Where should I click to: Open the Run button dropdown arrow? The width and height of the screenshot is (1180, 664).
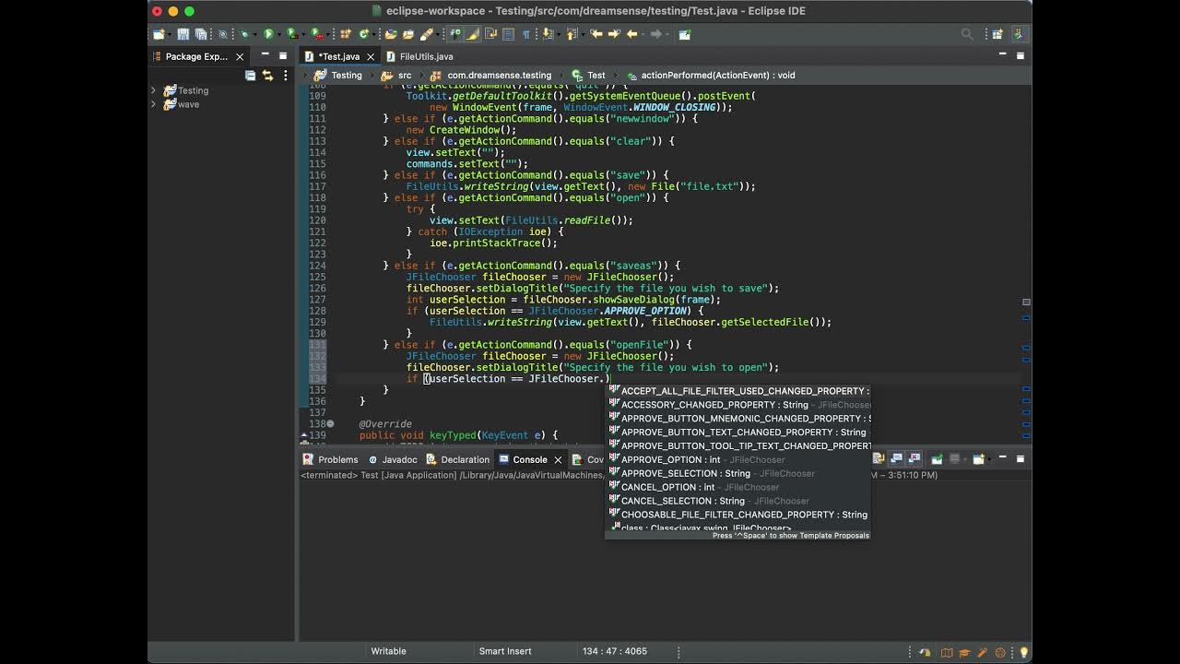click(x=279, y=35)
